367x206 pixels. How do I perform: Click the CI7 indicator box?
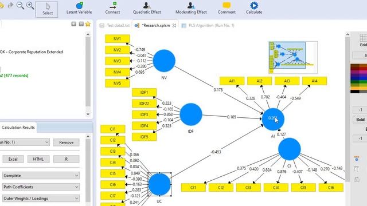click(x=113, y=196)
